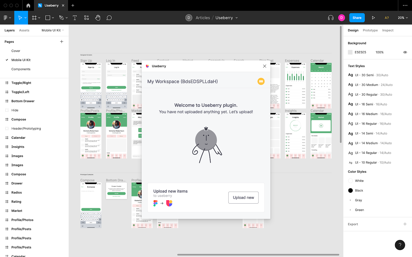Open the help question mark button

click(x=400, y=245)
